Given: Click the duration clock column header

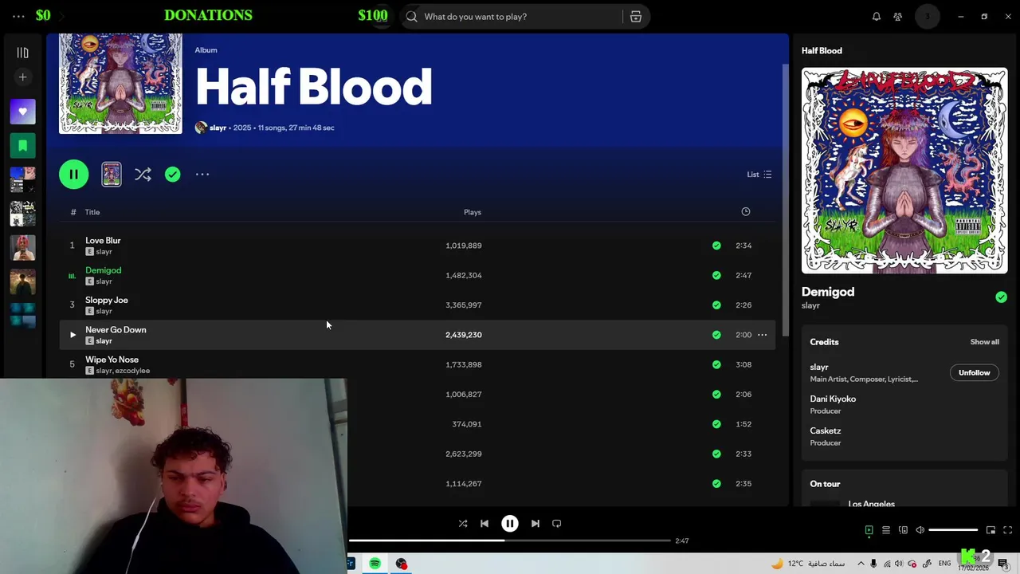Looking at the screenshot, I should (746, 211).
